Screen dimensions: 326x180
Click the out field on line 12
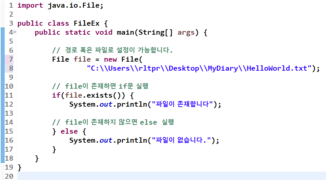[x=106, y=104]
